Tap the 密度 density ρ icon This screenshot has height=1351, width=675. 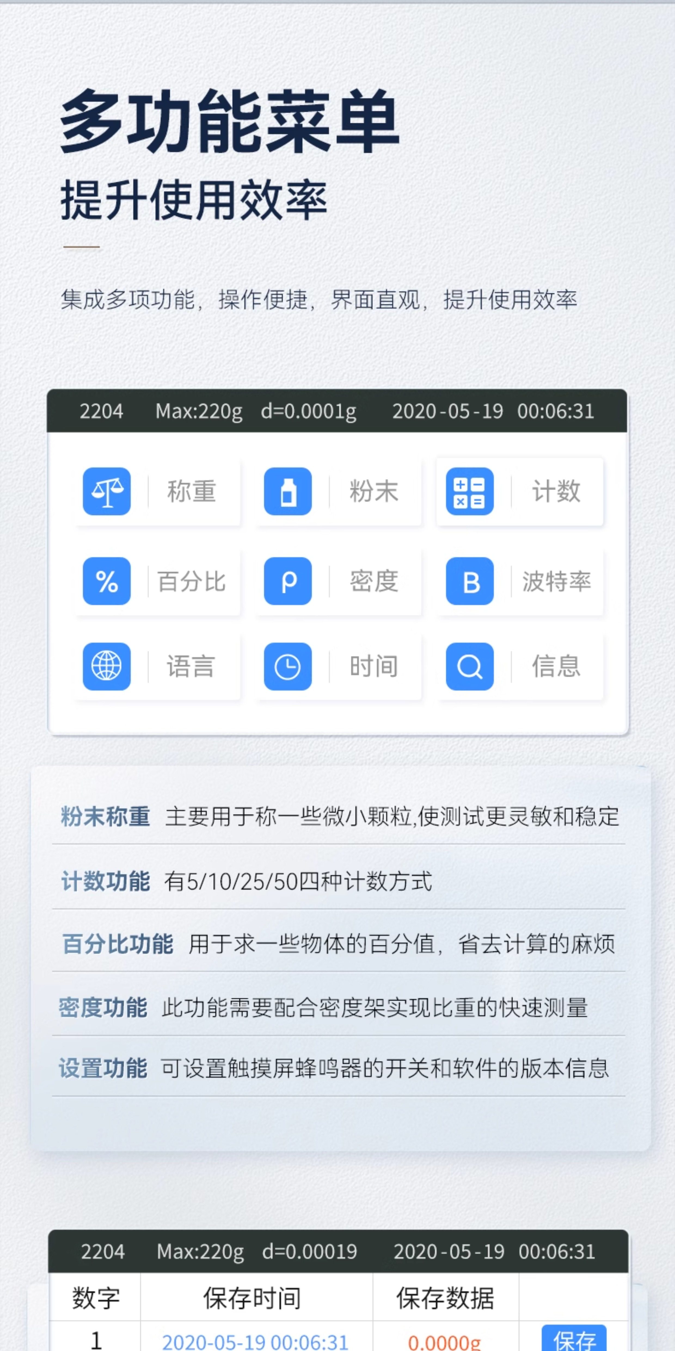coord(288,581)
